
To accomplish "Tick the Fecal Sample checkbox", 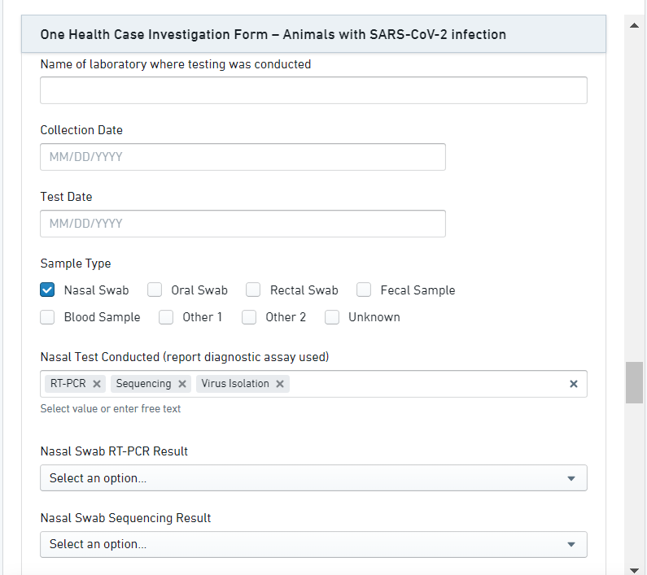I will click(365, 290).
